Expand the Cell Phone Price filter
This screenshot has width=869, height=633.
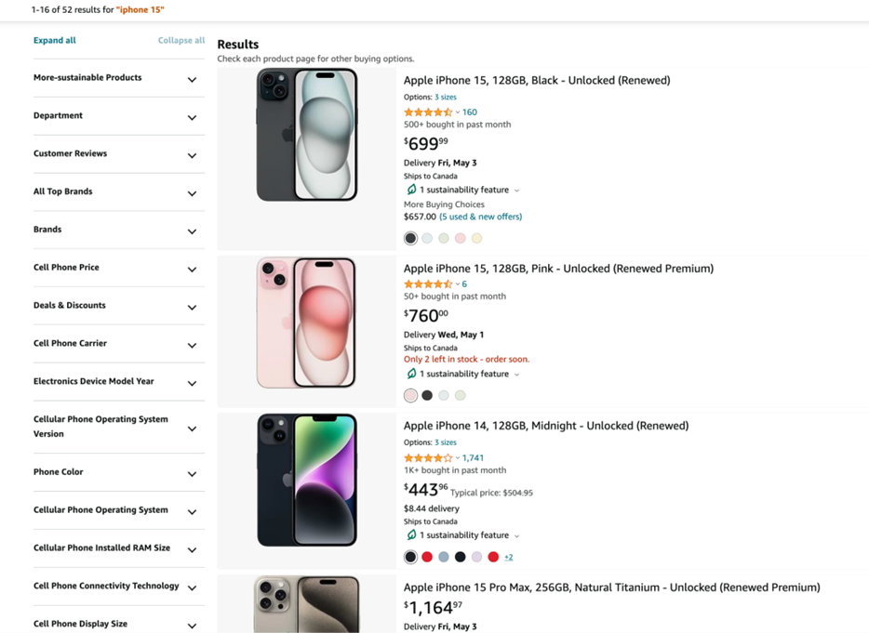tap(192, 269)
